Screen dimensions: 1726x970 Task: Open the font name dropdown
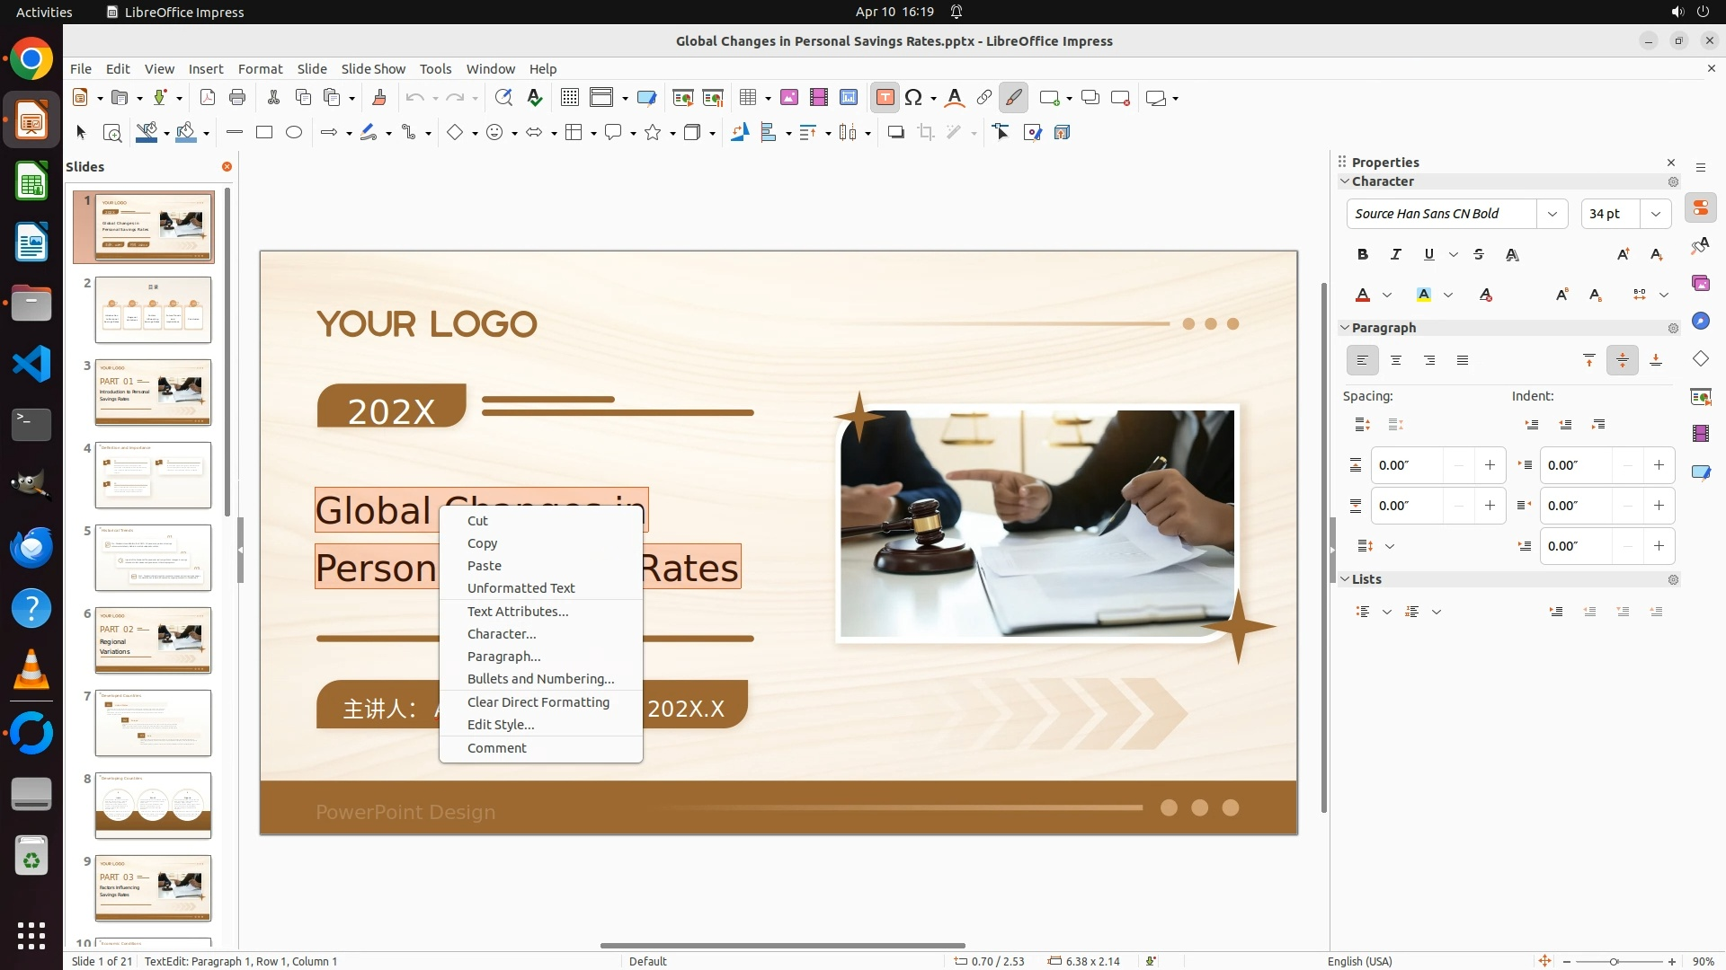[x=1553, y=214]
